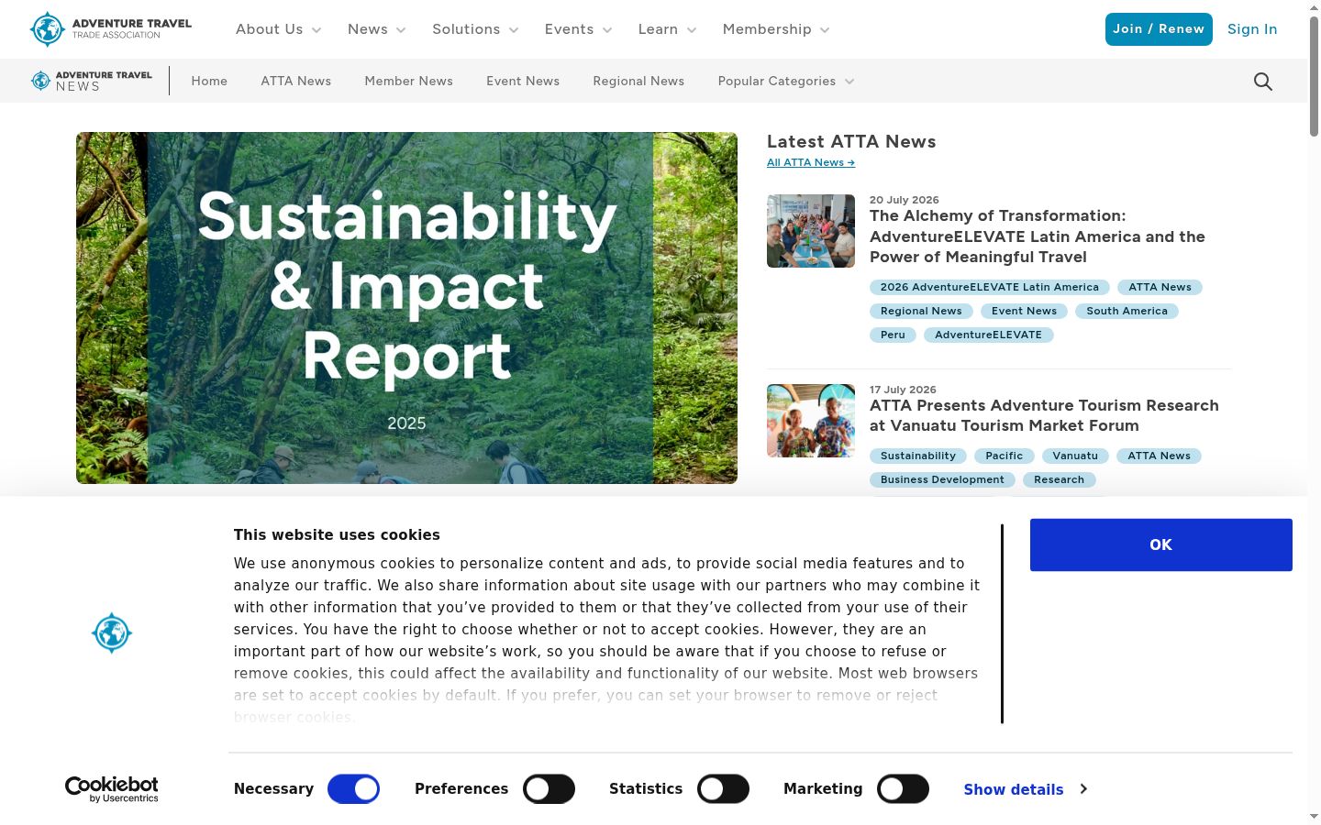Go to the Home news tab
Image resolution: width=1321 pixels, height=825 pixels.
209,81
